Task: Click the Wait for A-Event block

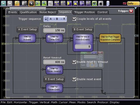Action: pyautogui.click(x=27, y=38)
